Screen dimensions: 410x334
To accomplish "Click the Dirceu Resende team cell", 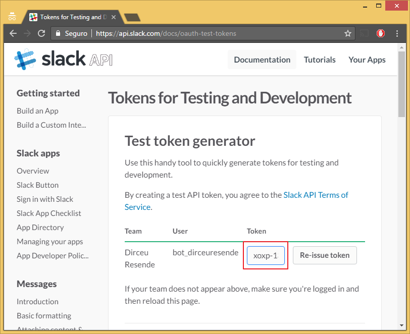I will point(140,258).
